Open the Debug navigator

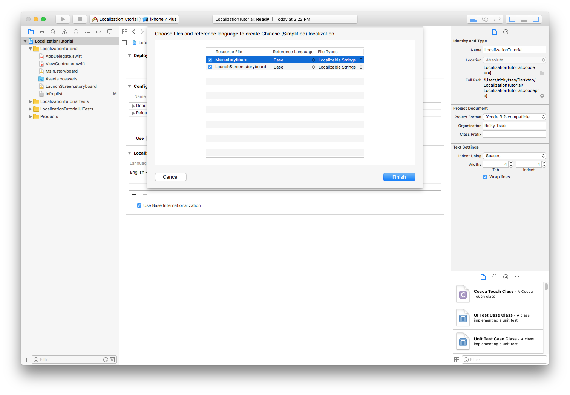[87, 32]
